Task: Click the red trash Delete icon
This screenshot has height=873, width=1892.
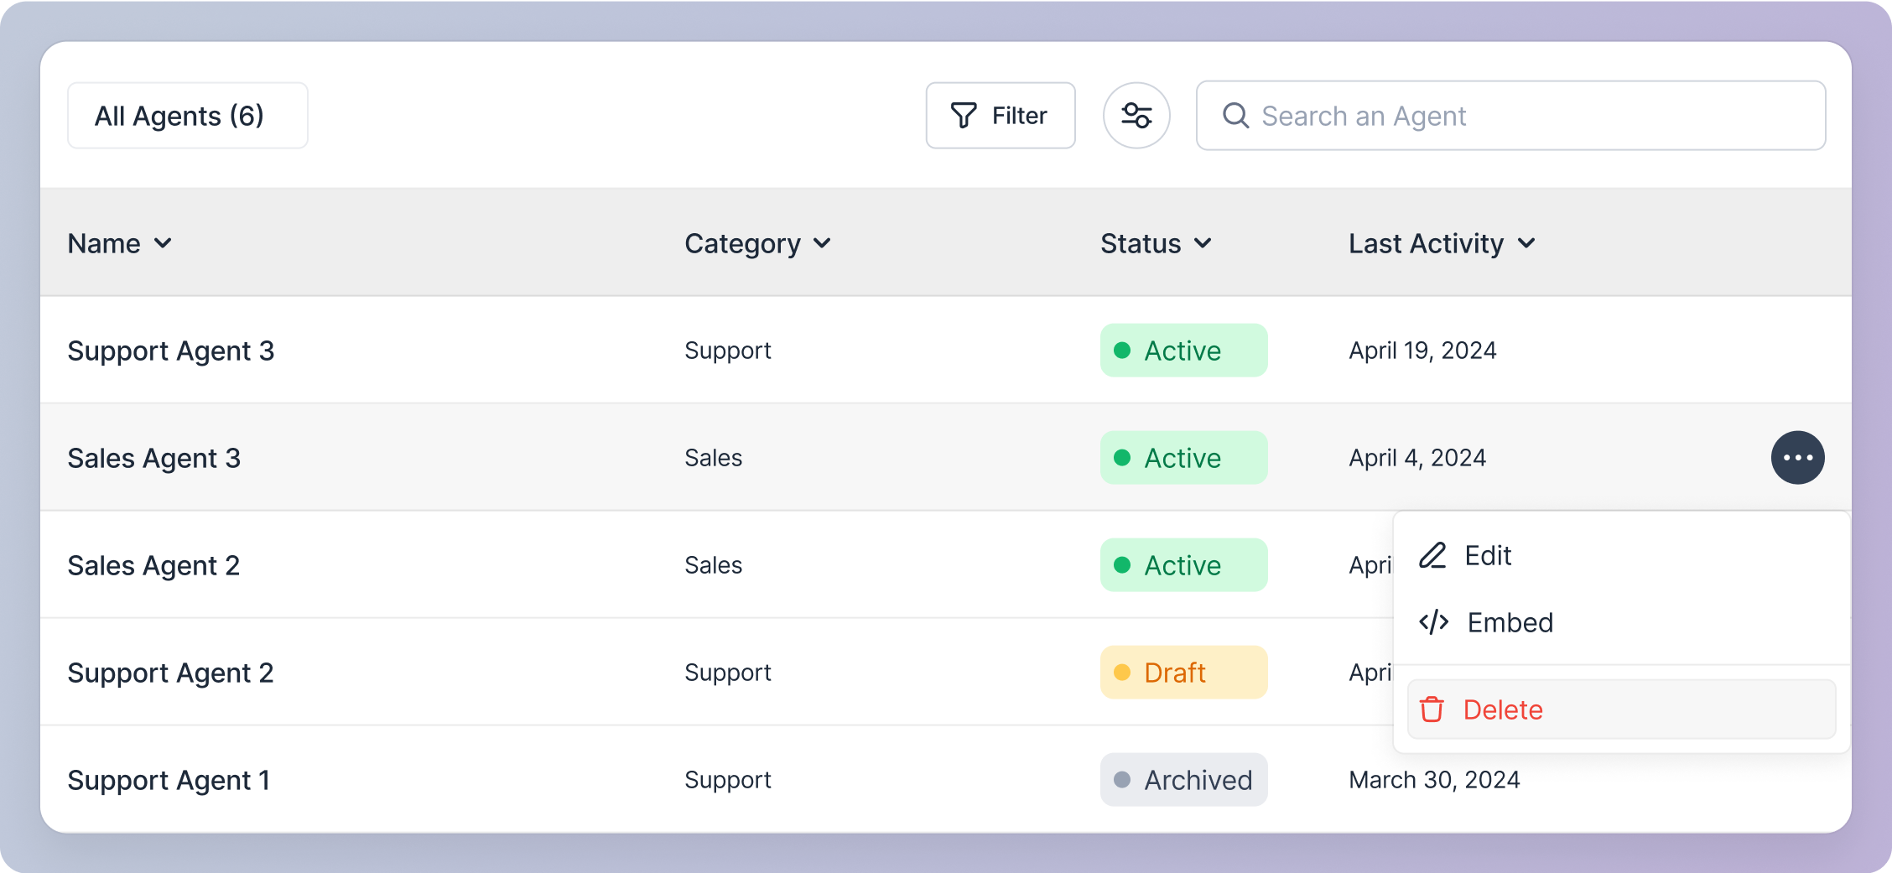Action: point(1432,709)
